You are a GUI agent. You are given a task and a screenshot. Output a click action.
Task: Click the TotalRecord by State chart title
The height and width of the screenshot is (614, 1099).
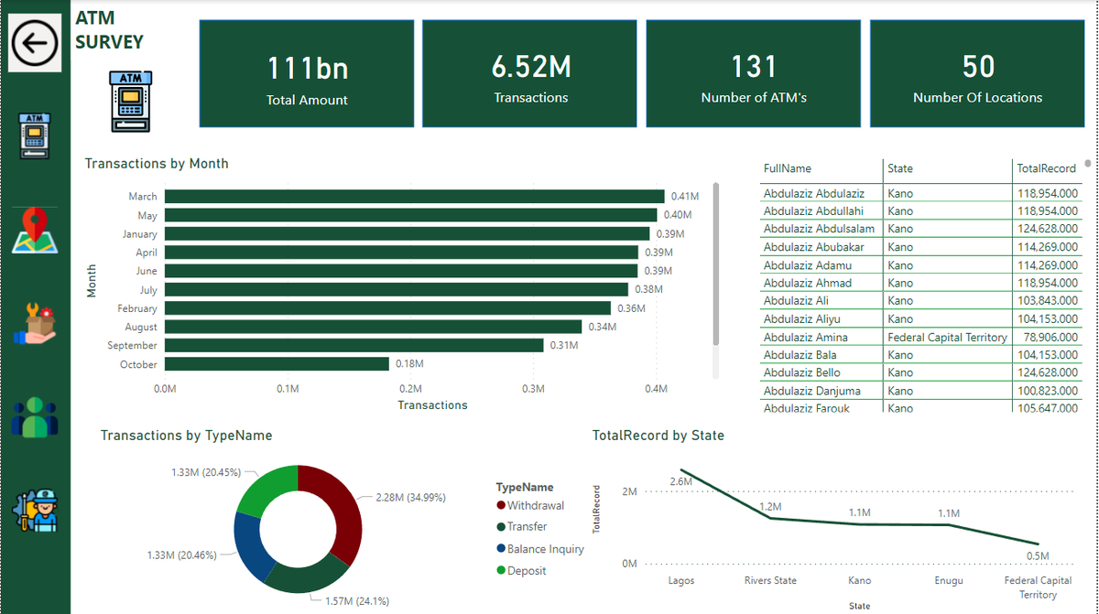pos(658,436)
